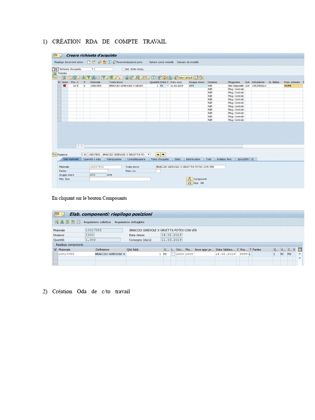Click the find binoculars icon in grid toolbar
The height and width of the screenshot is (420, 315).
[94, 78]
